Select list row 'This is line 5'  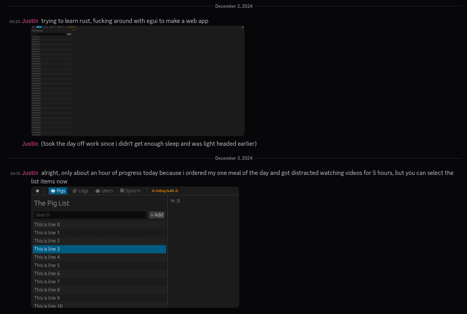coord(99,265)
